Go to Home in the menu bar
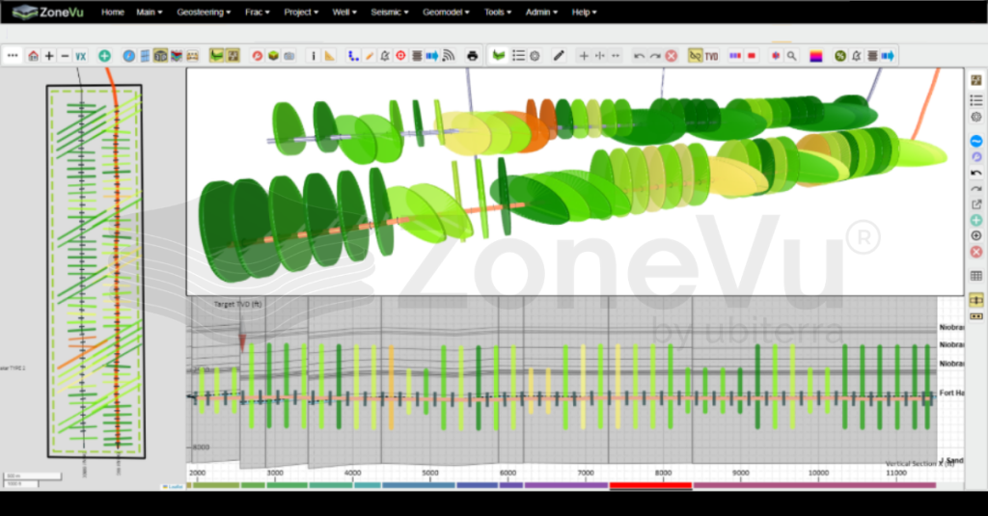The height and width of the screenshot is (516, 988). (113, 12)
